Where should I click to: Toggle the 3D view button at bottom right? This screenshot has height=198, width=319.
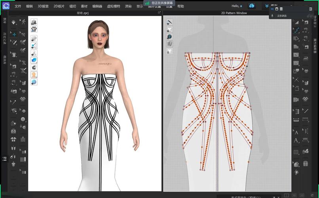click(294, 195)
